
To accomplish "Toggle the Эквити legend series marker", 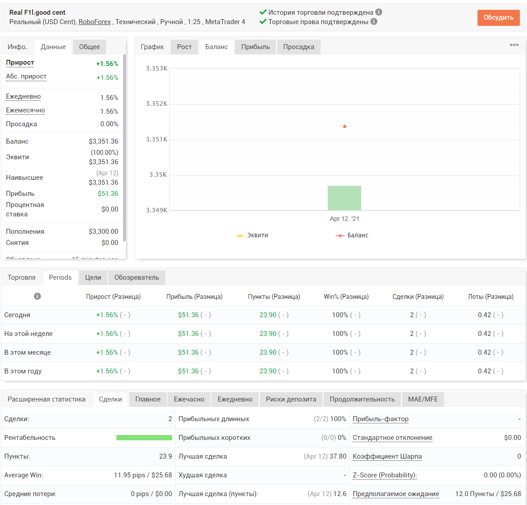I will [239, 236].
